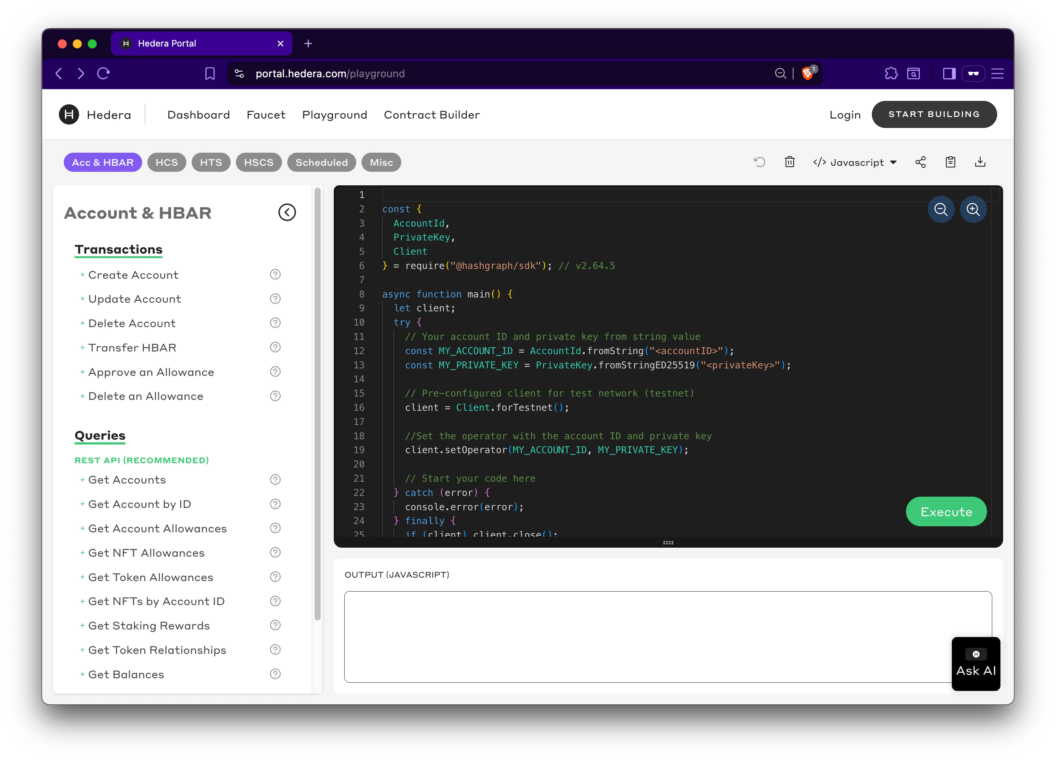Zoom in on the code editor
Screen dimensions: 1056x760
973,210
